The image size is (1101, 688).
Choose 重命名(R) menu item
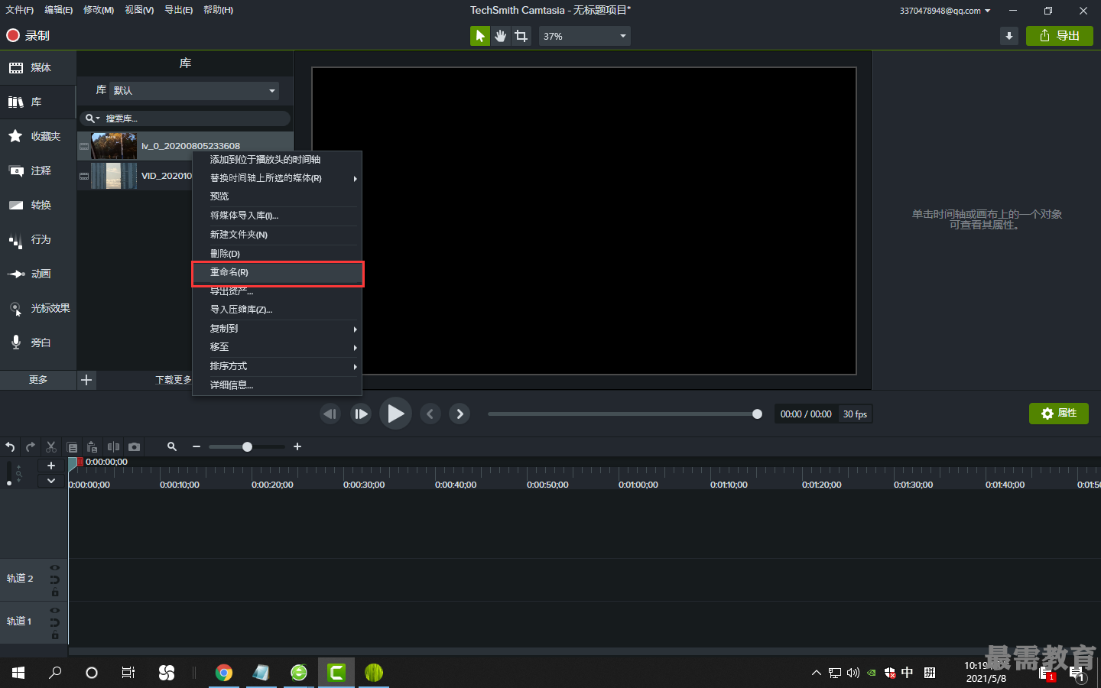[277, 272]
